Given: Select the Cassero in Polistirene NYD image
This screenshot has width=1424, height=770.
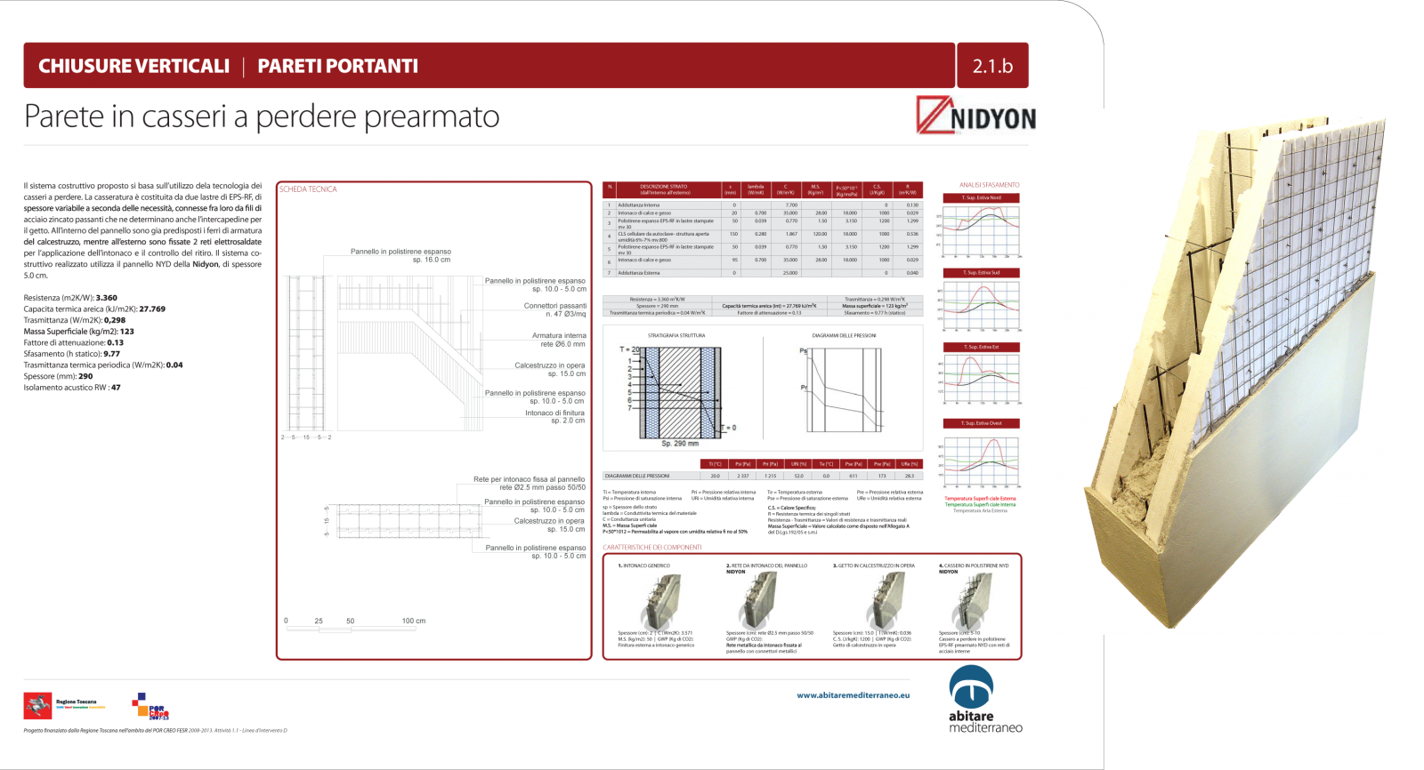Looking at the screenshot, I should click(x=973, y=601).
